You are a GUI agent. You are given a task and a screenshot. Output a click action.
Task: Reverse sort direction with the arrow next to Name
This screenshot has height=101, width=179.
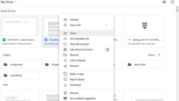[x=159, y=55]
